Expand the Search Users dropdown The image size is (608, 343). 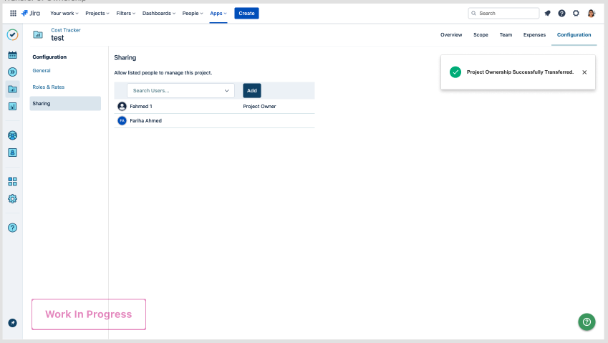tap(227, 91)
